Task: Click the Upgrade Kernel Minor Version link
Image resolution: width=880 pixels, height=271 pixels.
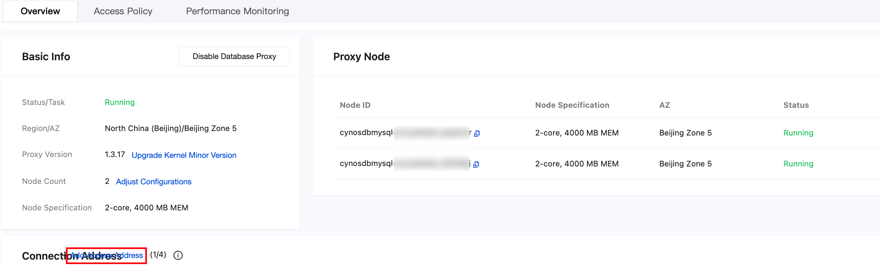Action: click(x=184, y=155)
